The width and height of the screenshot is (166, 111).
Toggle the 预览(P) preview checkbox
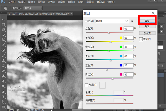[x=141, y=39]
